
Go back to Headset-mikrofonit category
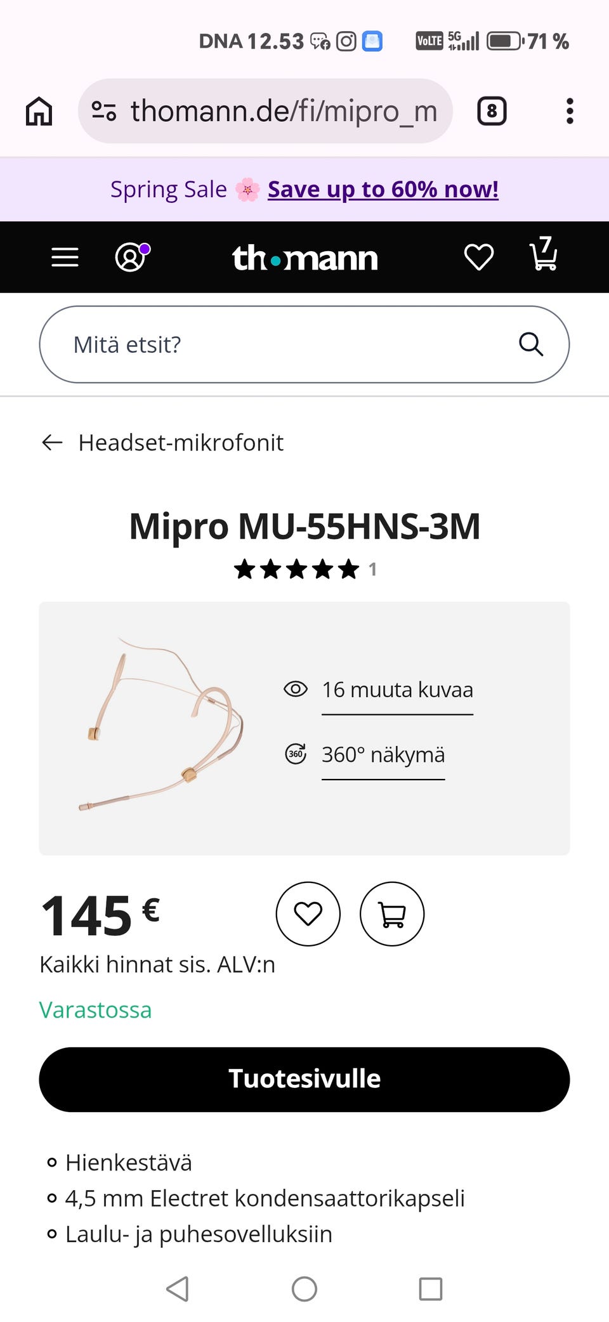[162, 443]
